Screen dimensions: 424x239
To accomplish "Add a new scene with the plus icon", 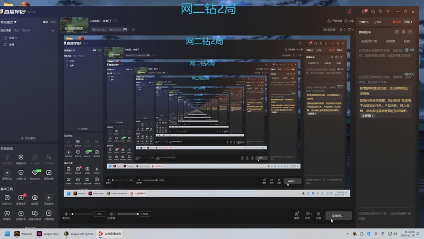I will [x=53, y=31].
